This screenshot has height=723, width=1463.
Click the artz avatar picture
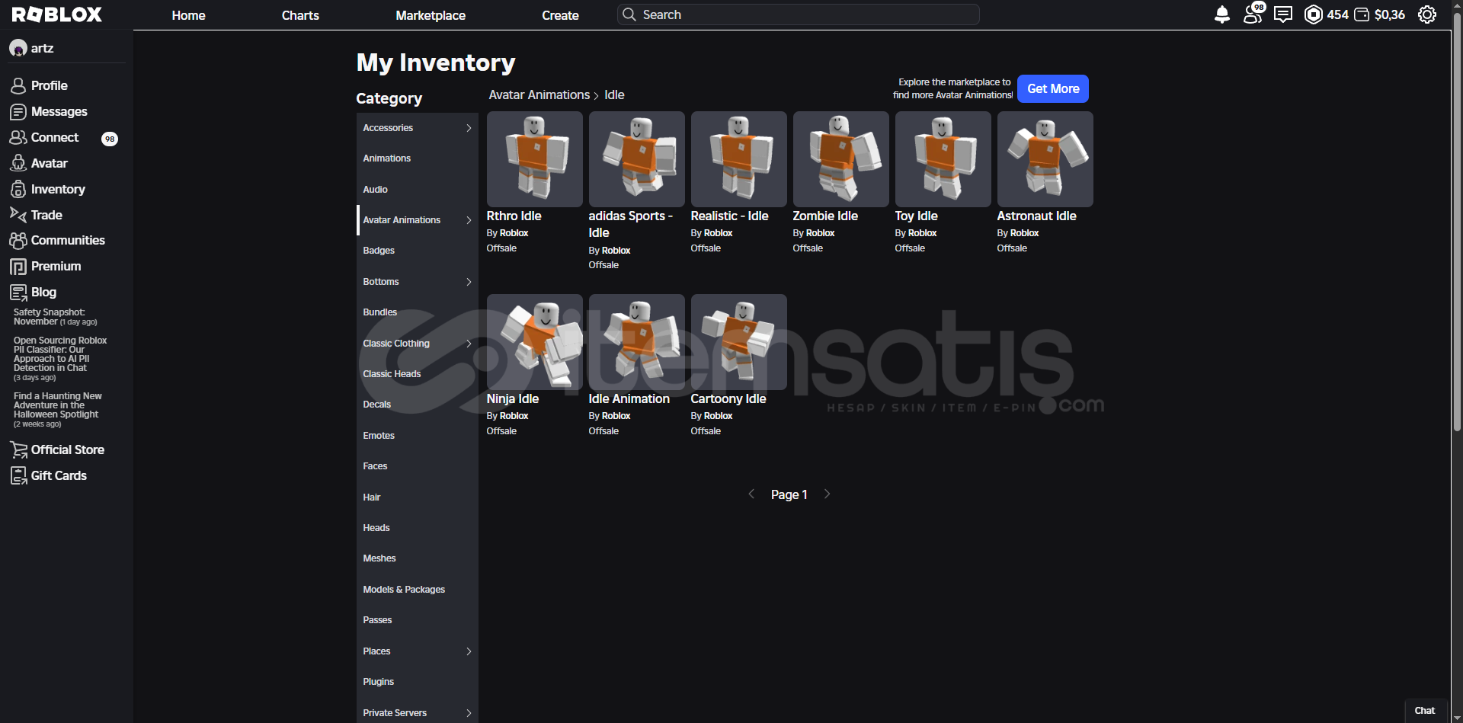(x=18, y=48)
